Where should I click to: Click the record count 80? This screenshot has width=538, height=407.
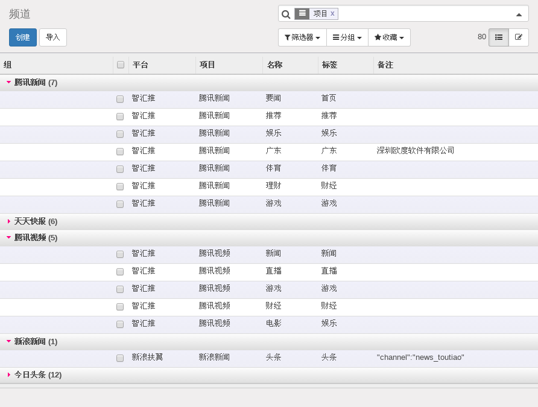(482, 37)
